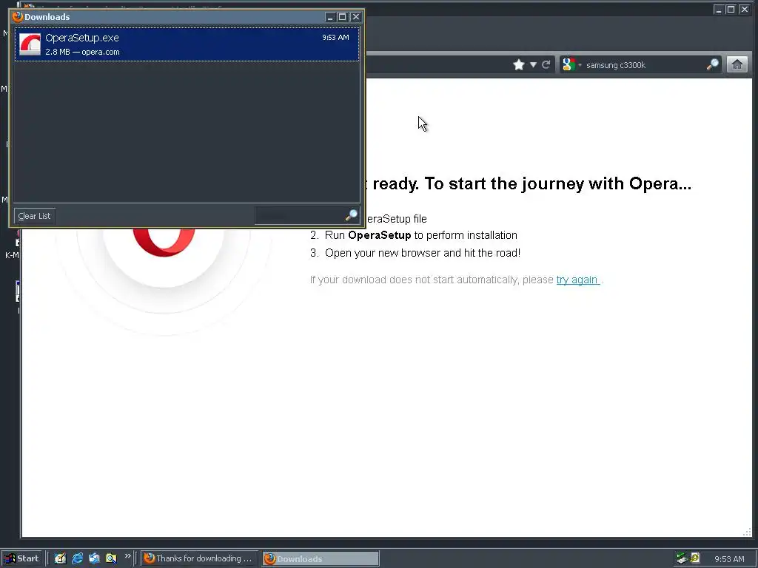This screenshot has height=568, width=758.
Task: Maximize the Downloads window
Action: 342,17
